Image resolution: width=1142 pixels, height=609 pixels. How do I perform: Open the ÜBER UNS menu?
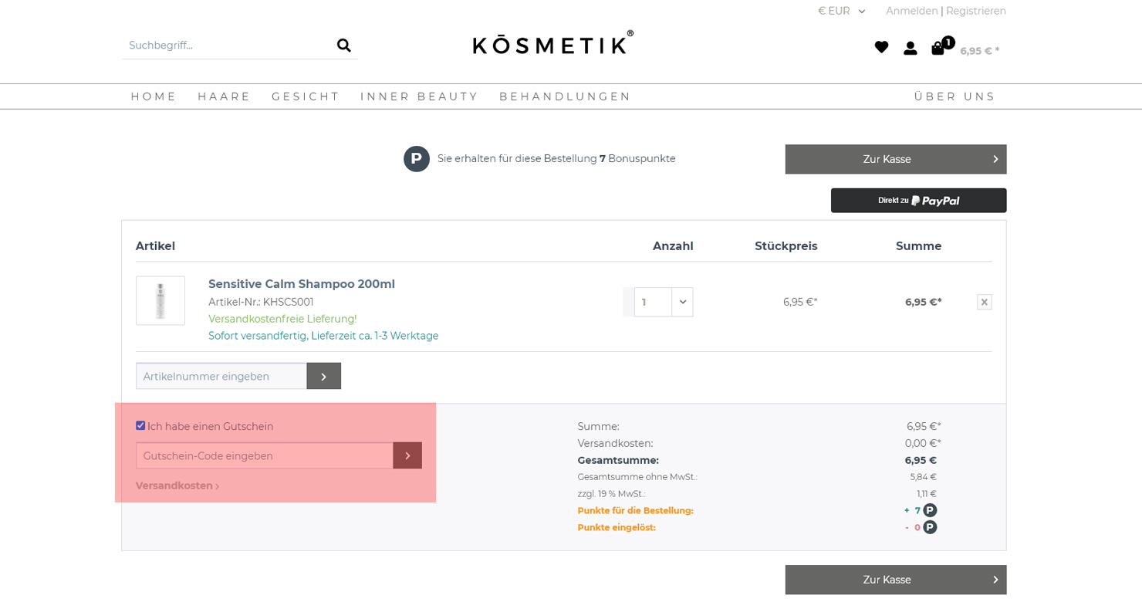coord(954,96)
